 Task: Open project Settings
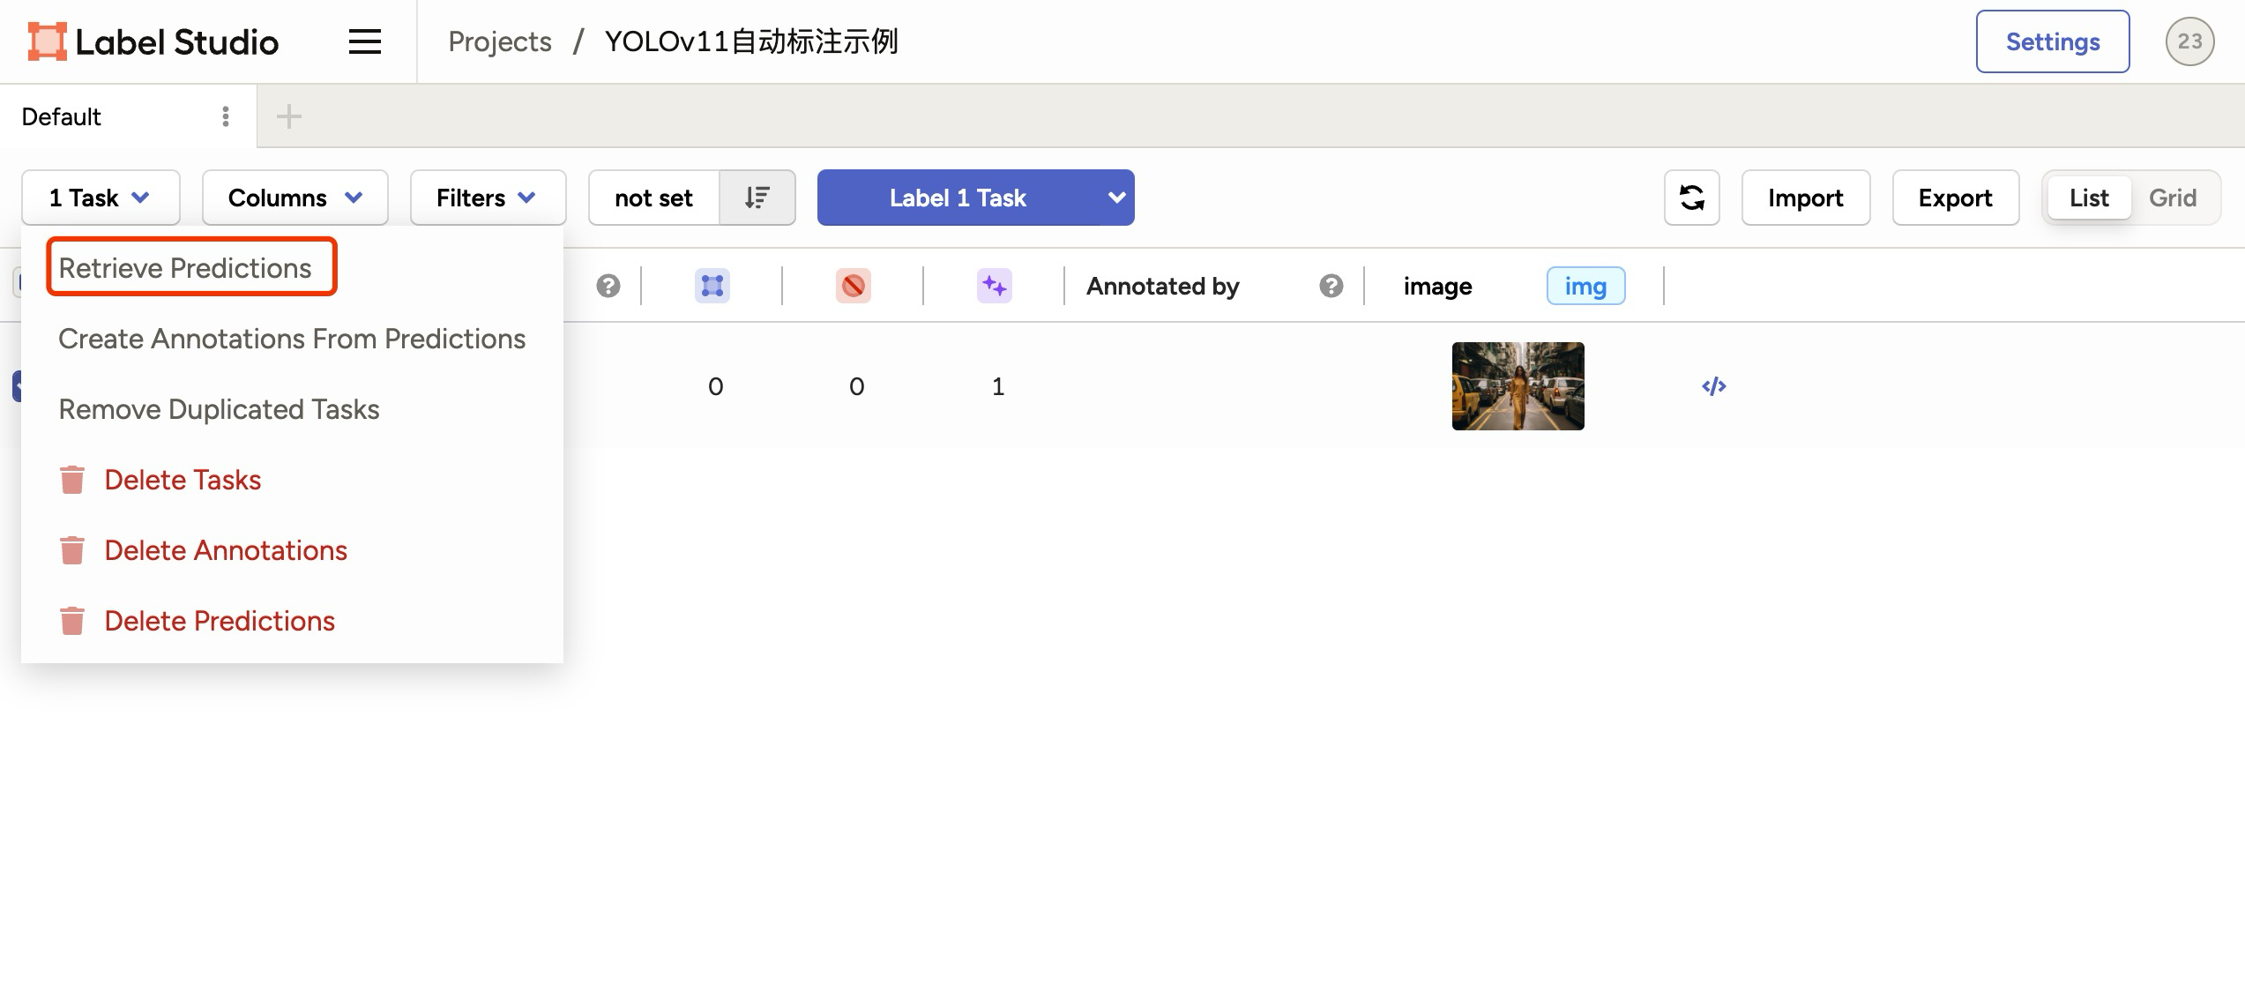coord(2052,41)
